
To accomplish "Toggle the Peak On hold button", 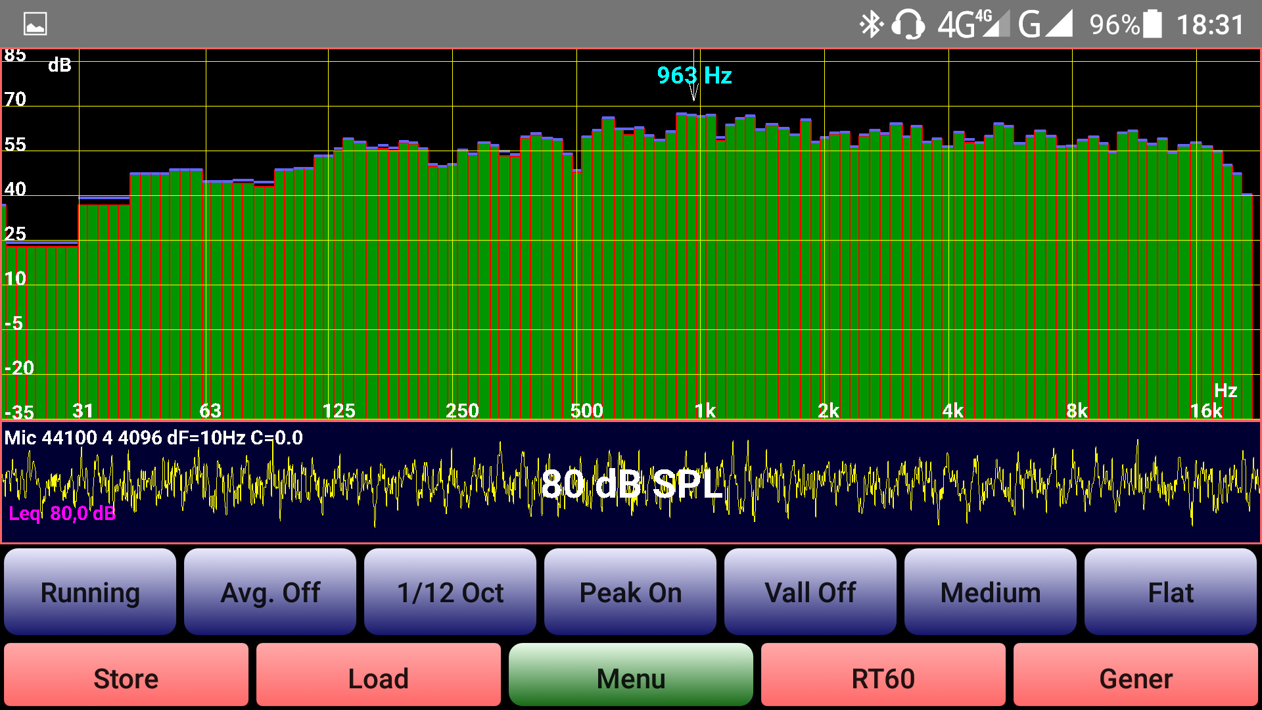I will click(630, 592).
